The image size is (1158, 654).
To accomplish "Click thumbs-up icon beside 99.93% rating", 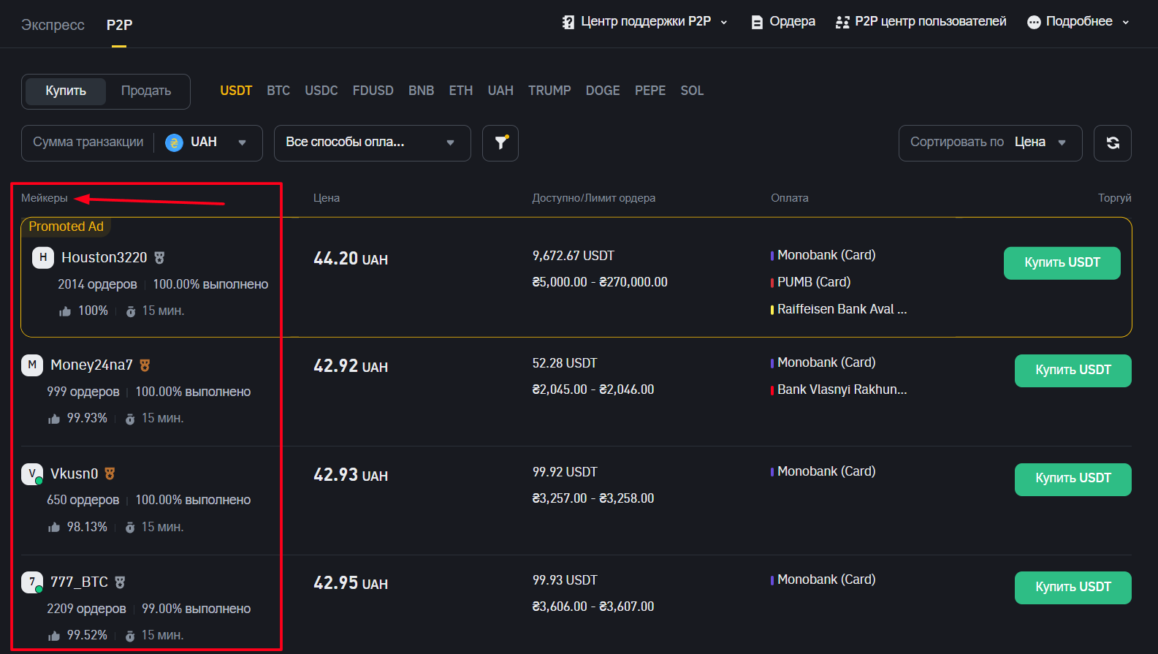I will (x=54, y=419).
